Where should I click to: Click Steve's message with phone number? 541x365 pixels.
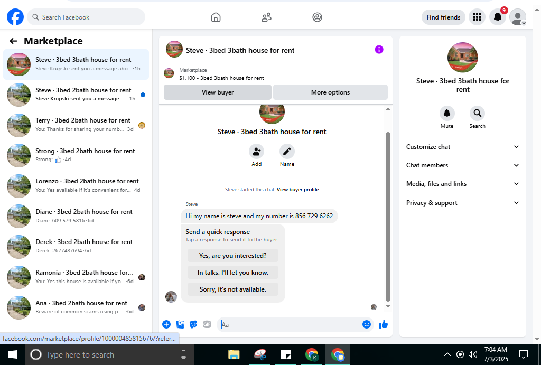[259, 216]
